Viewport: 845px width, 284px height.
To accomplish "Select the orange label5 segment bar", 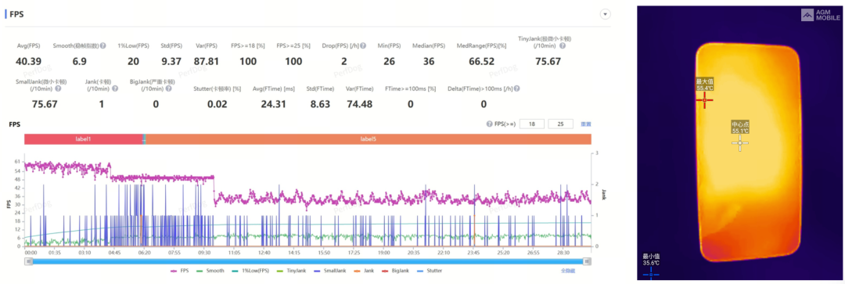I will point(368,139).
